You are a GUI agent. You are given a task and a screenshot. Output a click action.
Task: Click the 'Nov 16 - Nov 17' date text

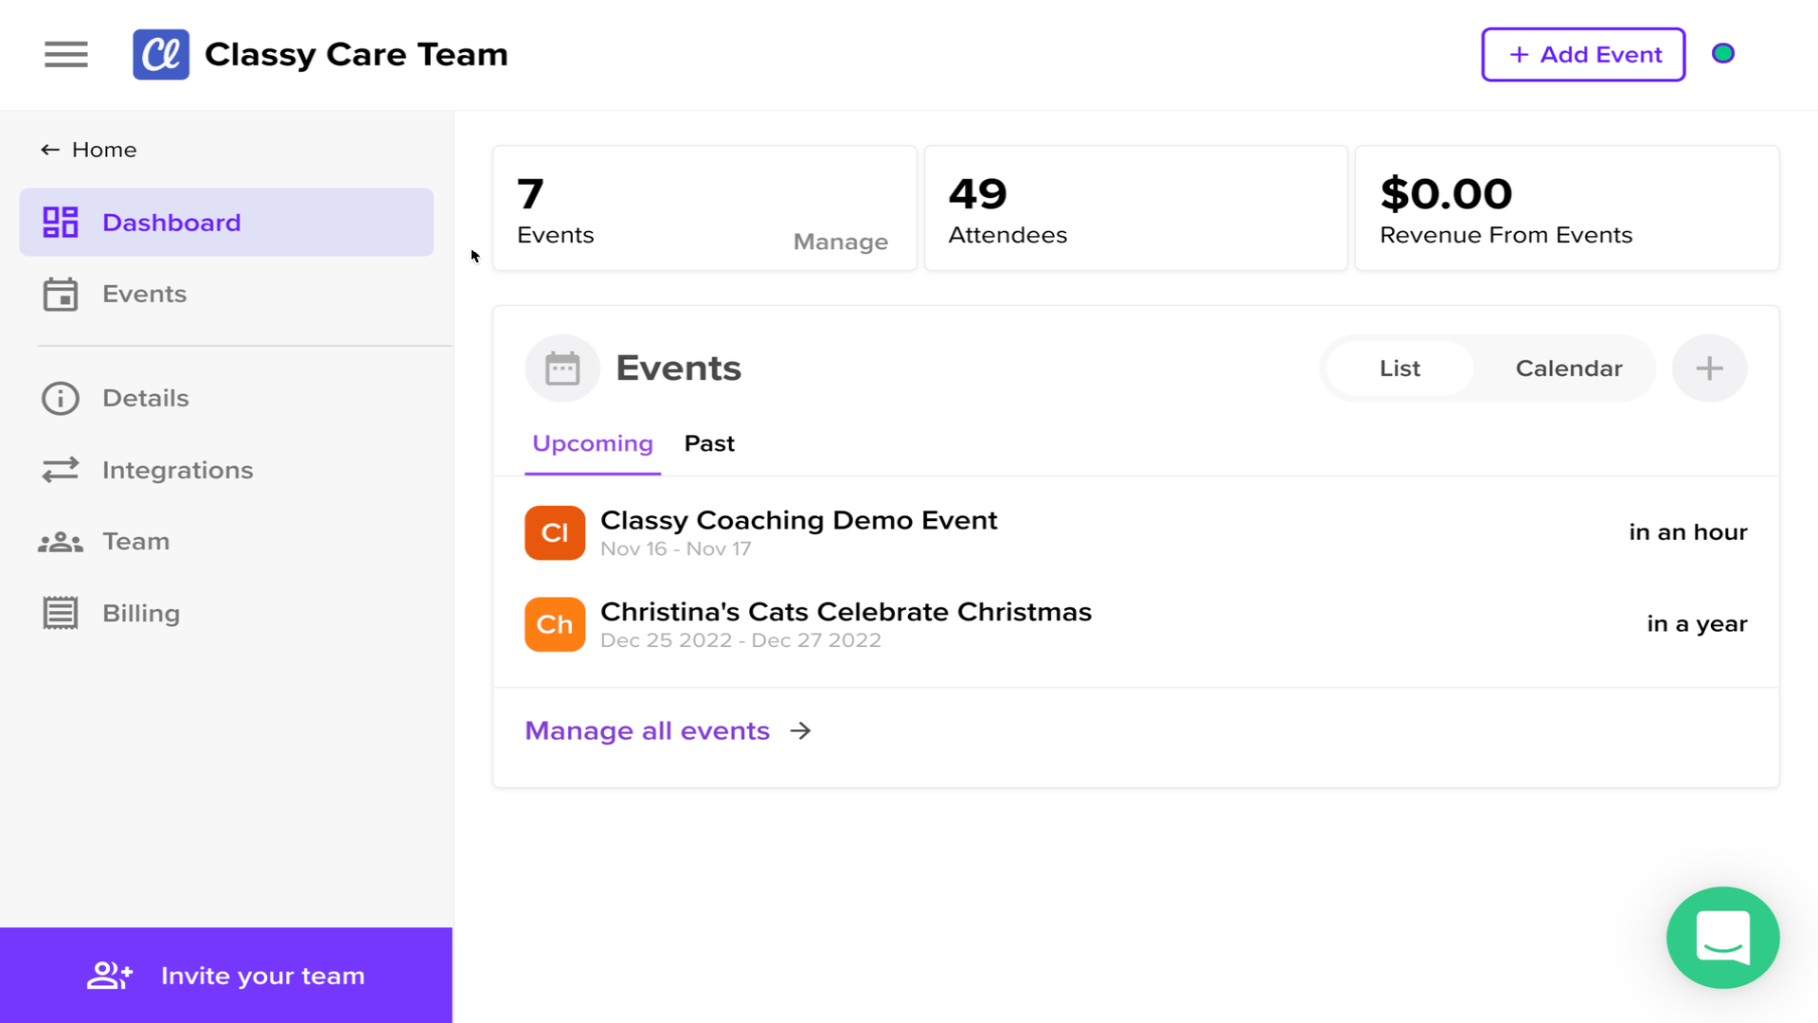[675, 549]
